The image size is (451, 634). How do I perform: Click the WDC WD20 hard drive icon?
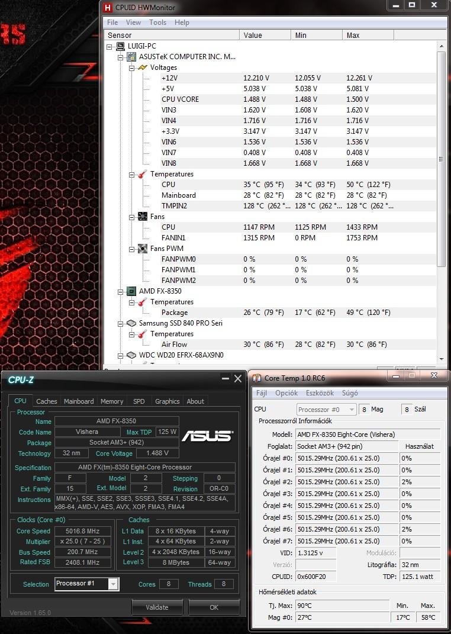tap(131, 355)
